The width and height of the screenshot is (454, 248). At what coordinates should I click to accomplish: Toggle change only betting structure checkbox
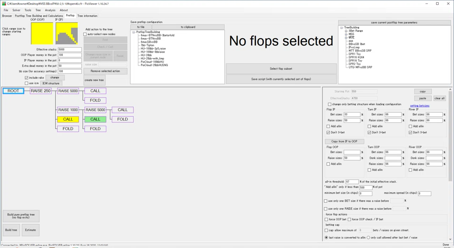330,104
